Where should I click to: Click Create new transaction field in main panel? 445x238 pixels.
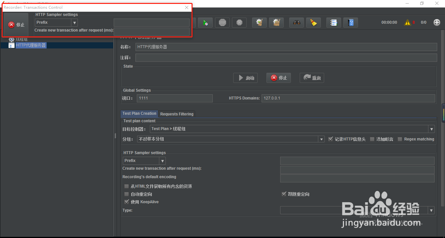pos(357,170)
